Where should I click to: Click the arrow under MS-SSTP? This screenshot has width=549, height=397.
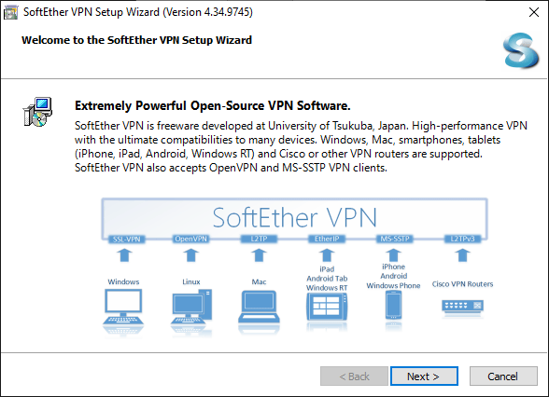[394, 255]
